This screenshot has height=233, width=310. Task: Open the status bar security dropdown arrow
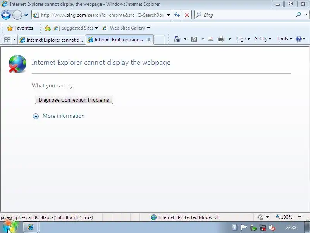click(x=267, y=217)
